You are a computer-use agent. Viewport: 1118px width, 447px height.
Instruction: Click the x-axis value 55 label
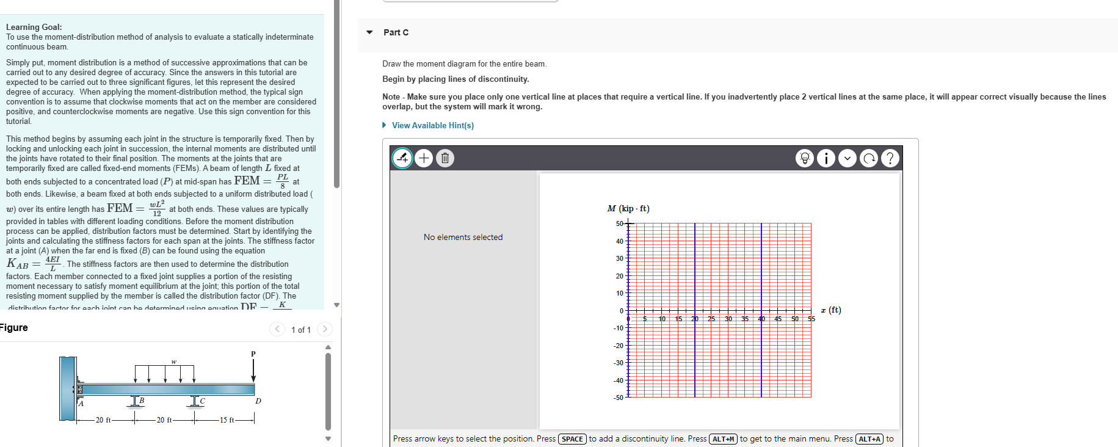coord(811,319)
